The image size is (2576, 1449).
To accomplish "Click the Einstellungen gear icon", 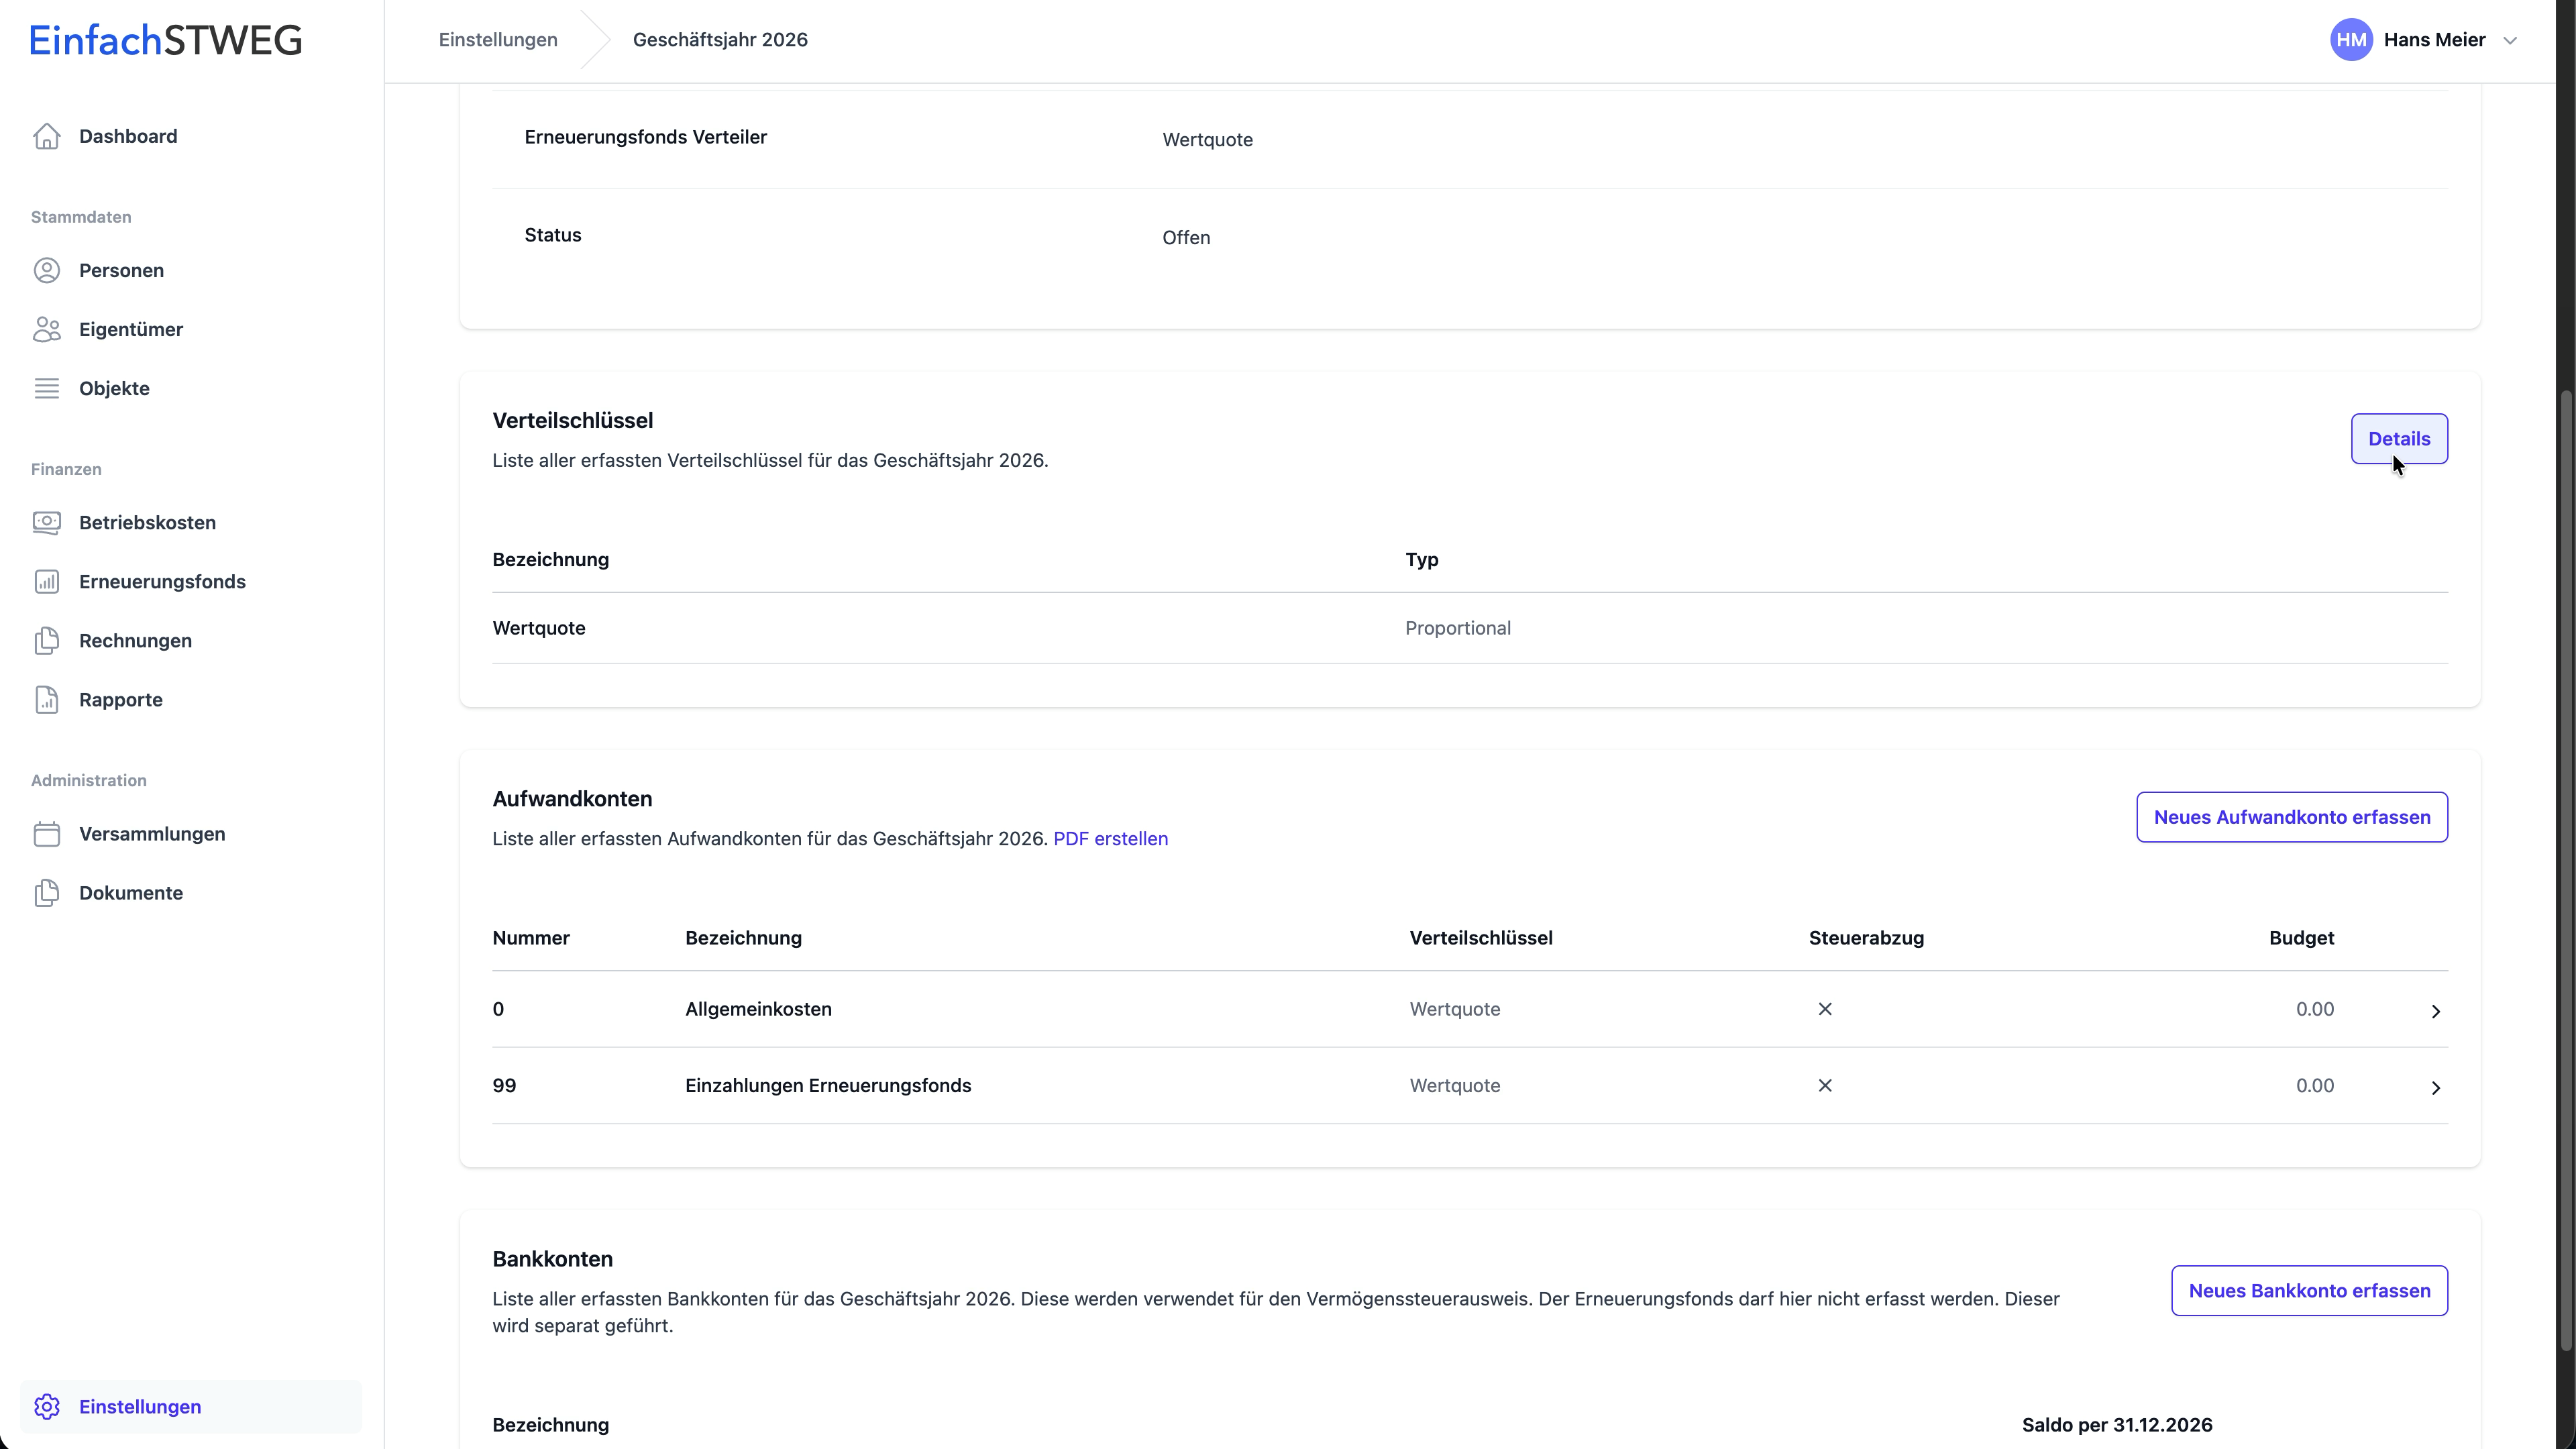I will coord(47,1407).
